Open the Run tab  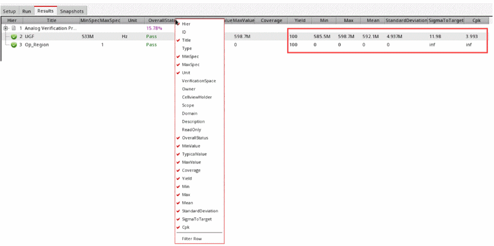pyautogui.click(x=26, y=11)
